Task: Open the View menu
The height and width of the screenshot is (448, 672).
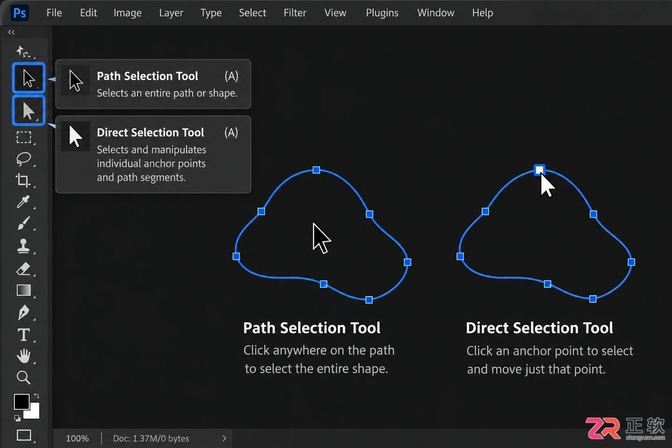Action: tap(336, 13)
